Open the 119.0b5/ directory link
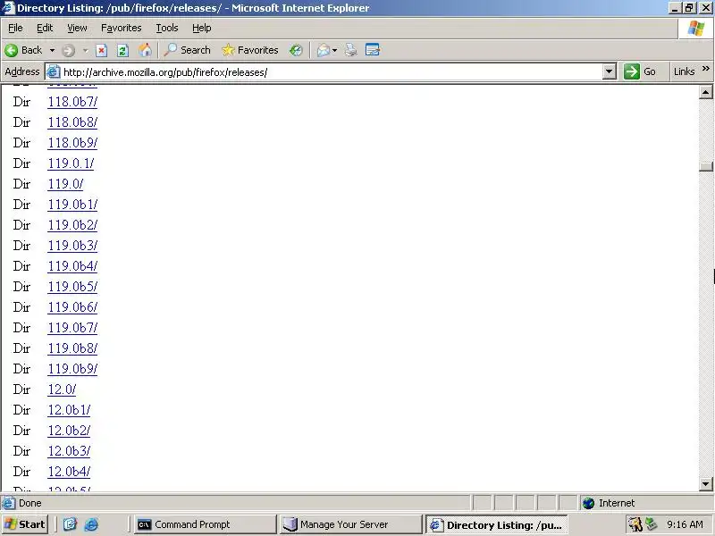The height and width of the screenshot is (536, 715). 72,286
